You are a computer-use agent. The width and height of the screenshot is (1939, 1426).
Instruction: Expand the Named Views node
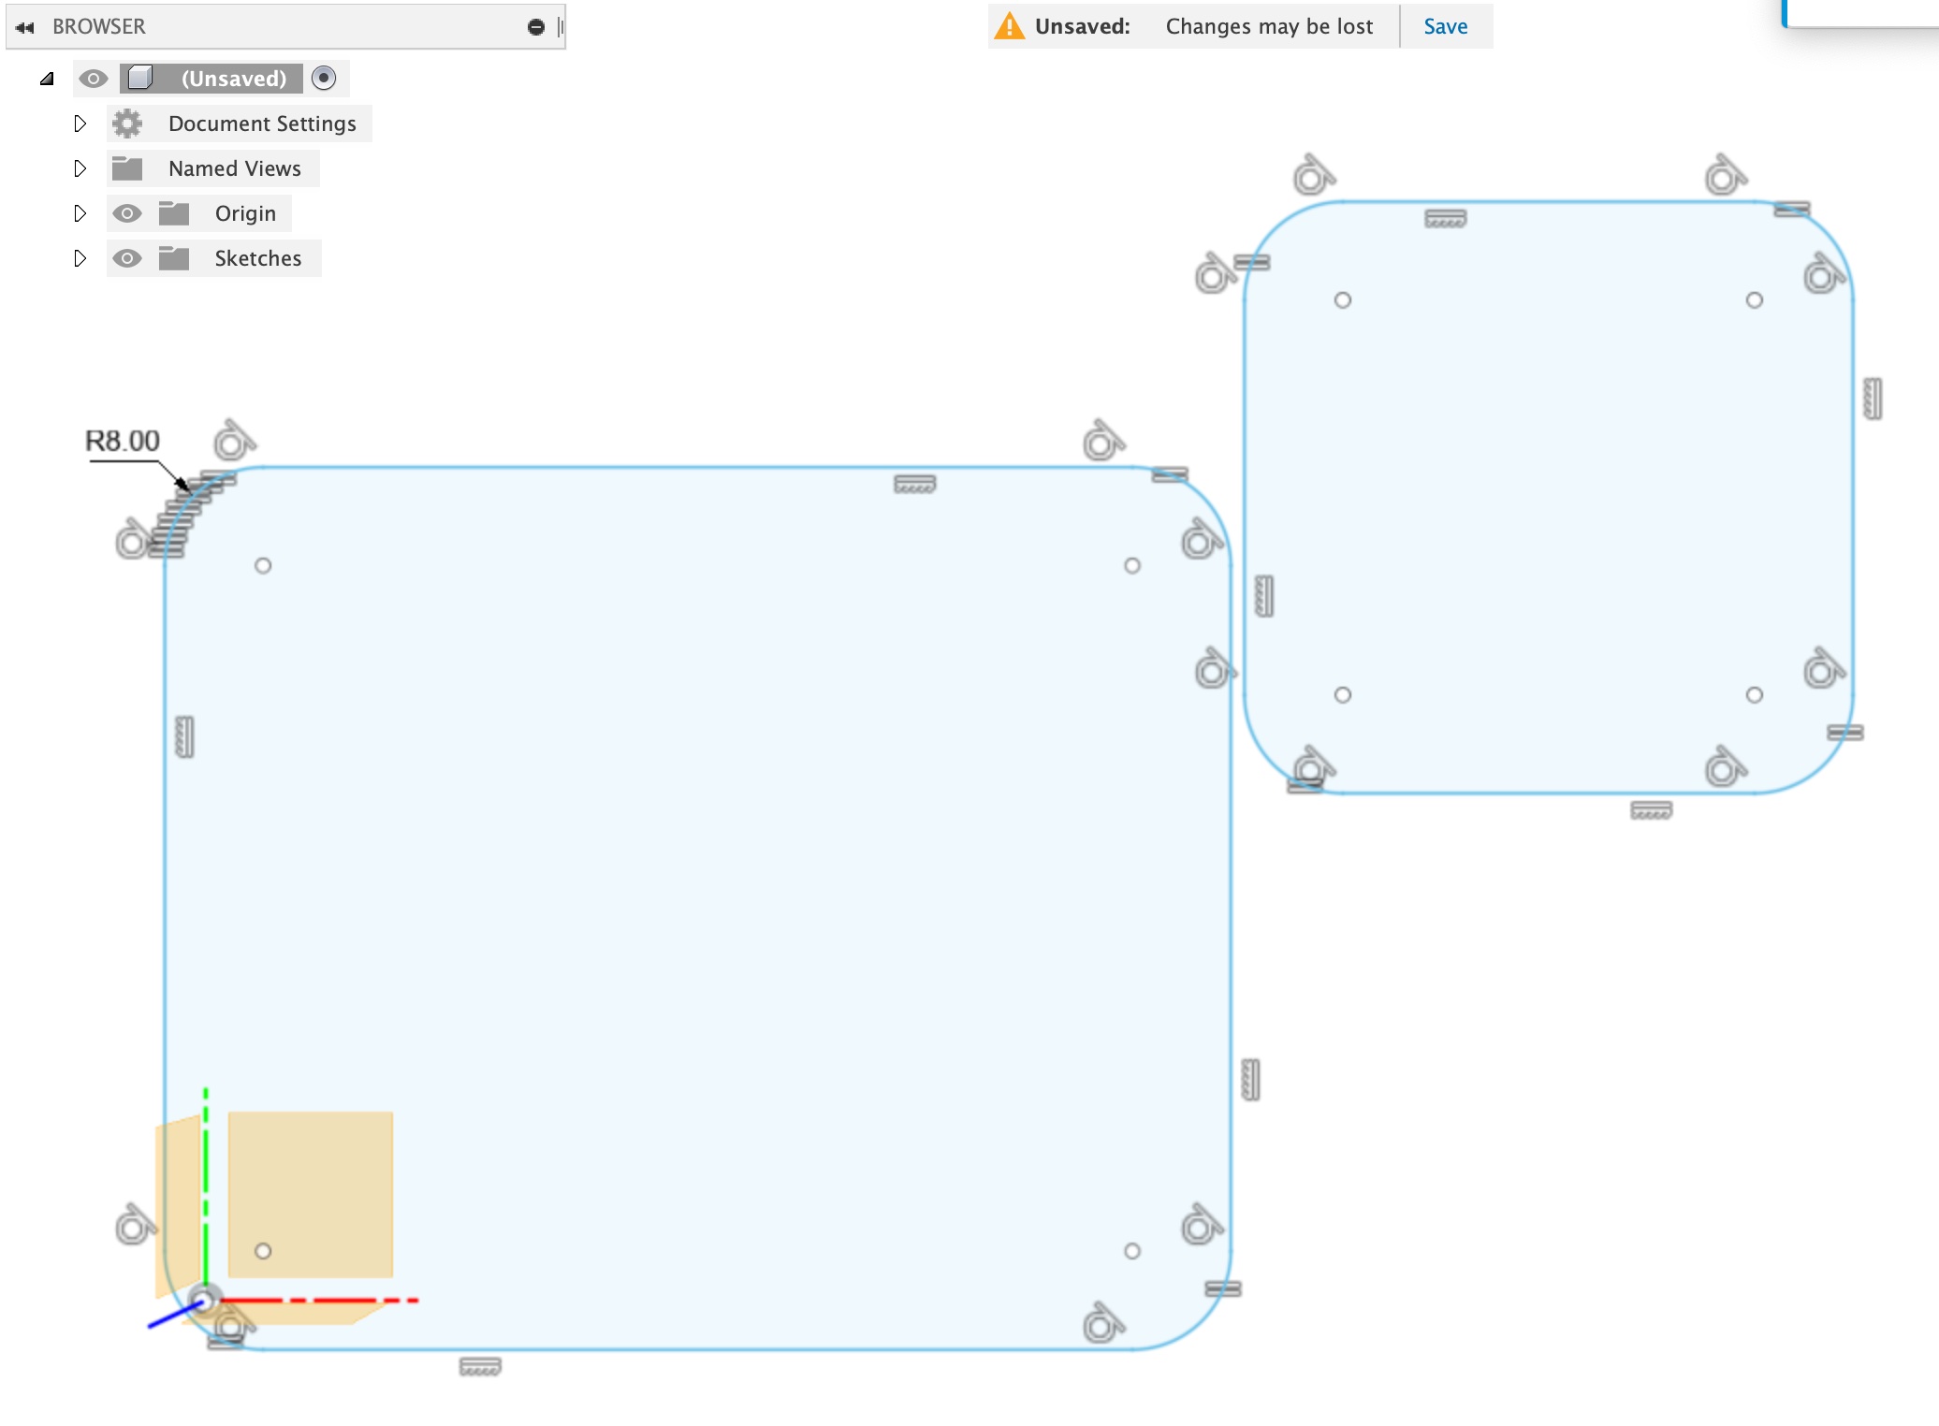click(x=80, y=168)
